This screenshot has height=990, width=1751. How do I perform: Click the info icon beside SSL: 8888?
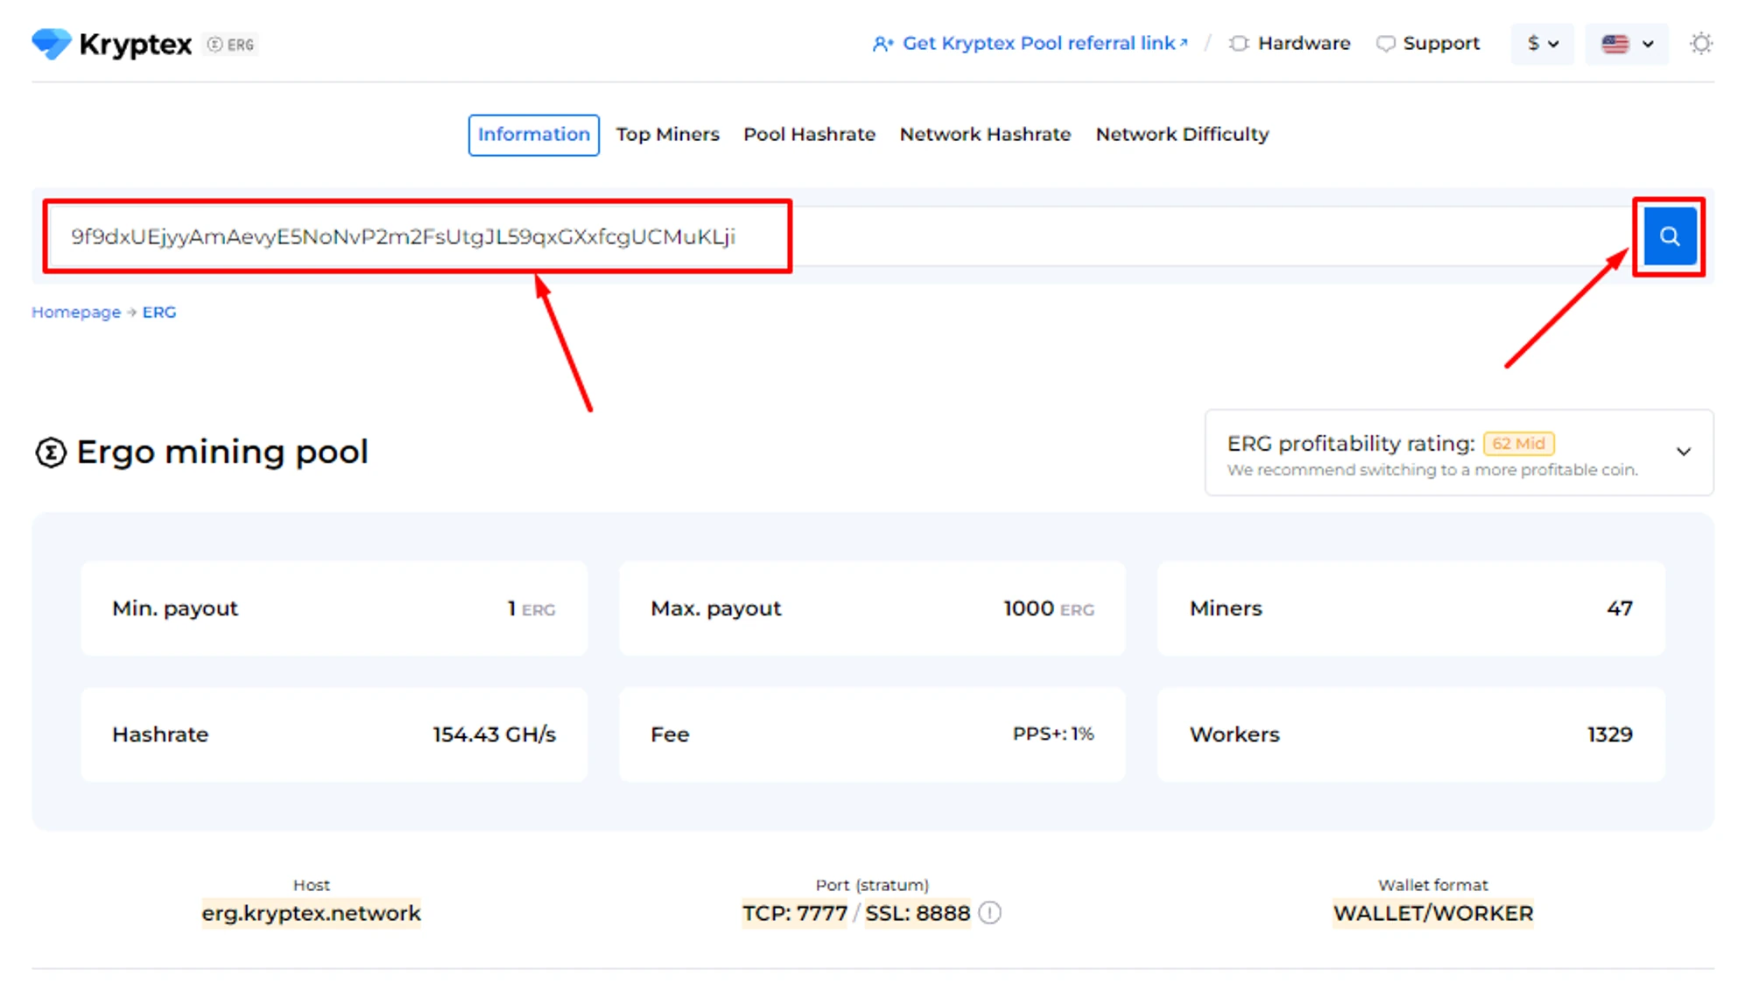tap(990, 913)
